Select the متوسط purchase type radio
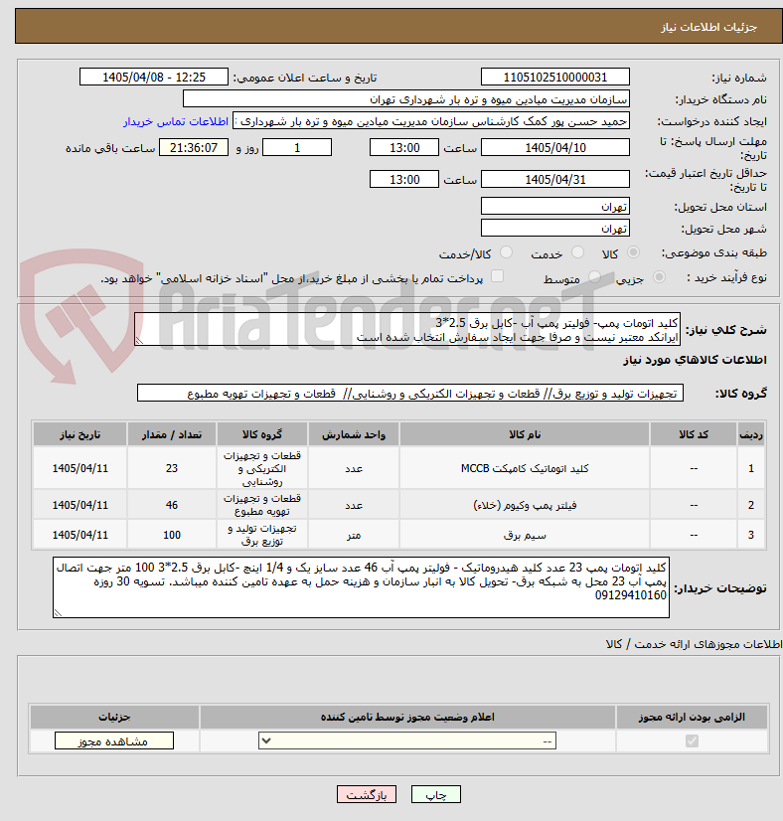This screenshot has height=821, width=783. coord(594,277)
